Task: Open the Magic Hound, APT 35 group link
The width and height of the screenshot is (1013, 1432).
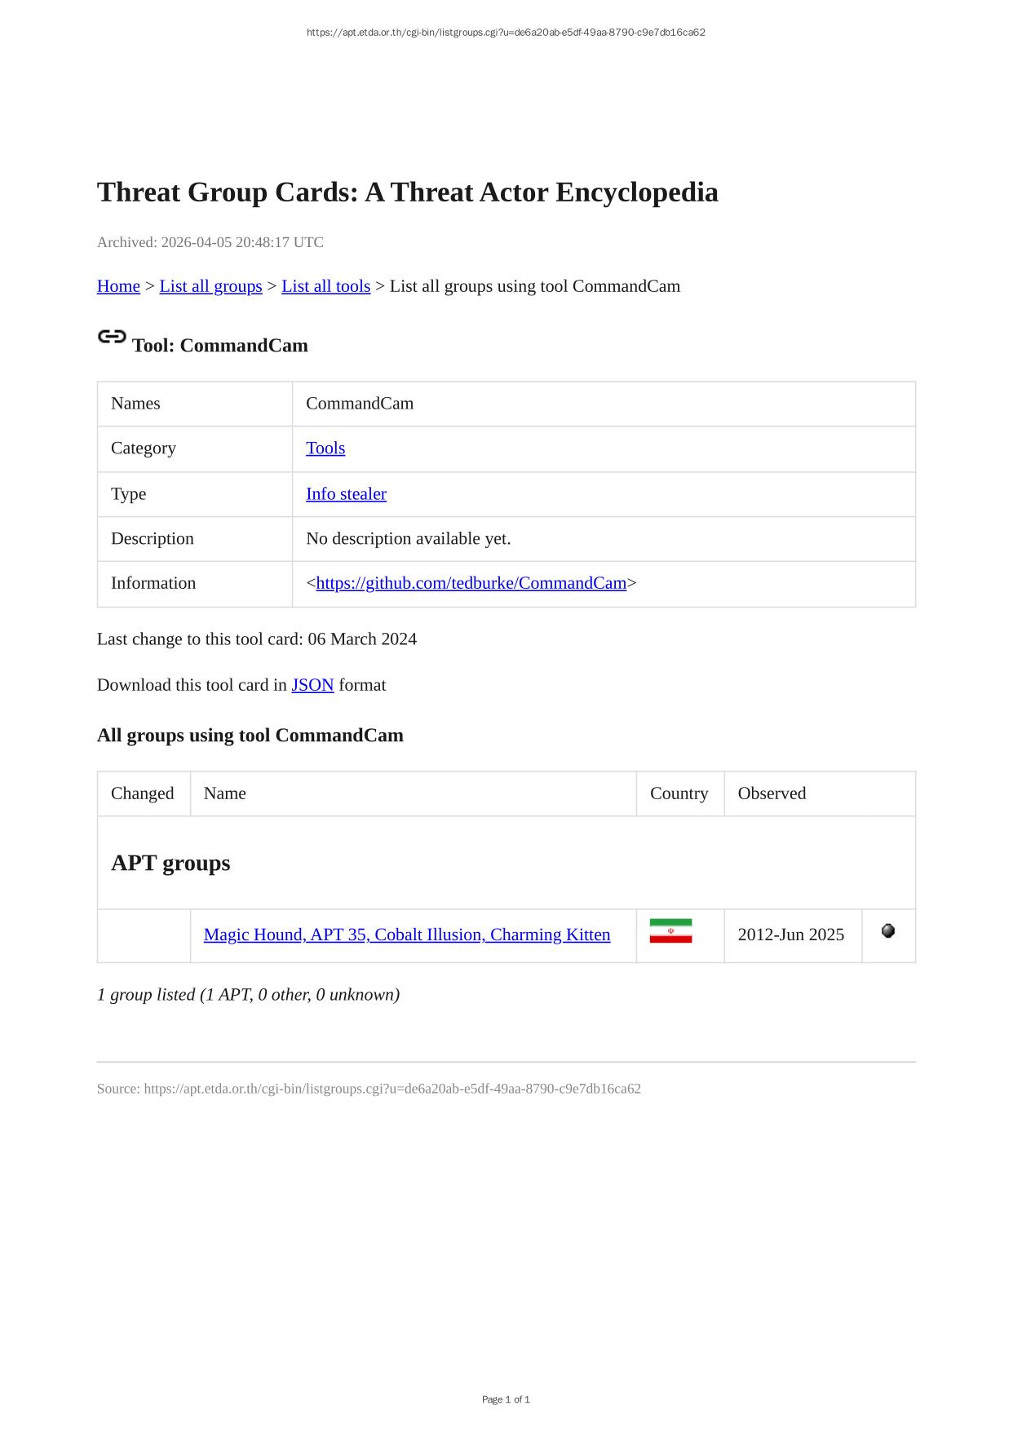Action: click(x=407, y=935)
